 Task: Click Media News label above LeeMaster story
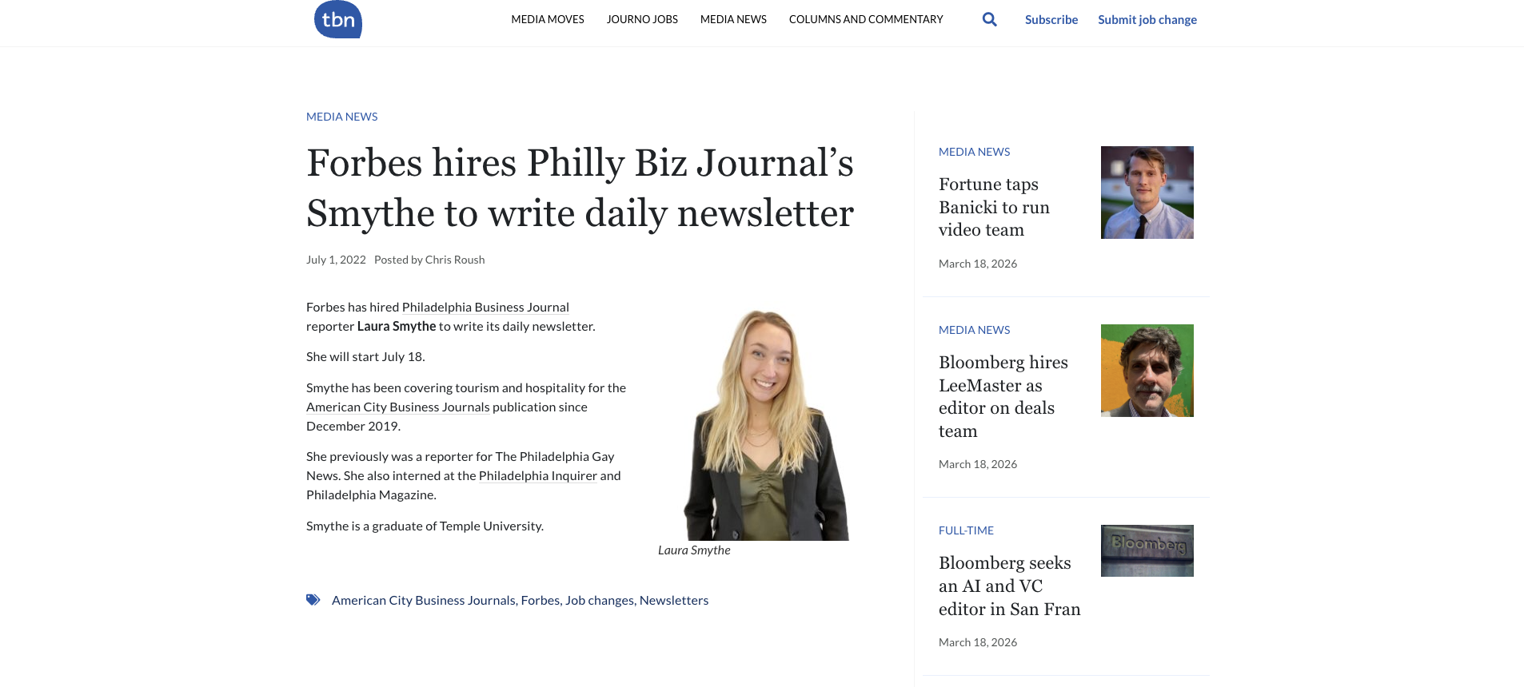974,330
